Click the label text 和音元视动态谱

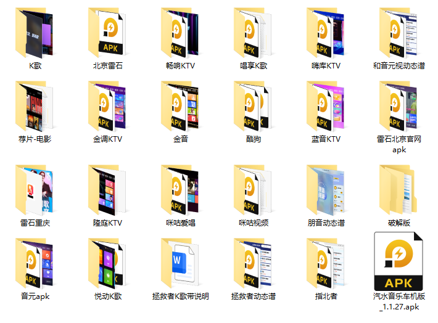click(399, 66)
